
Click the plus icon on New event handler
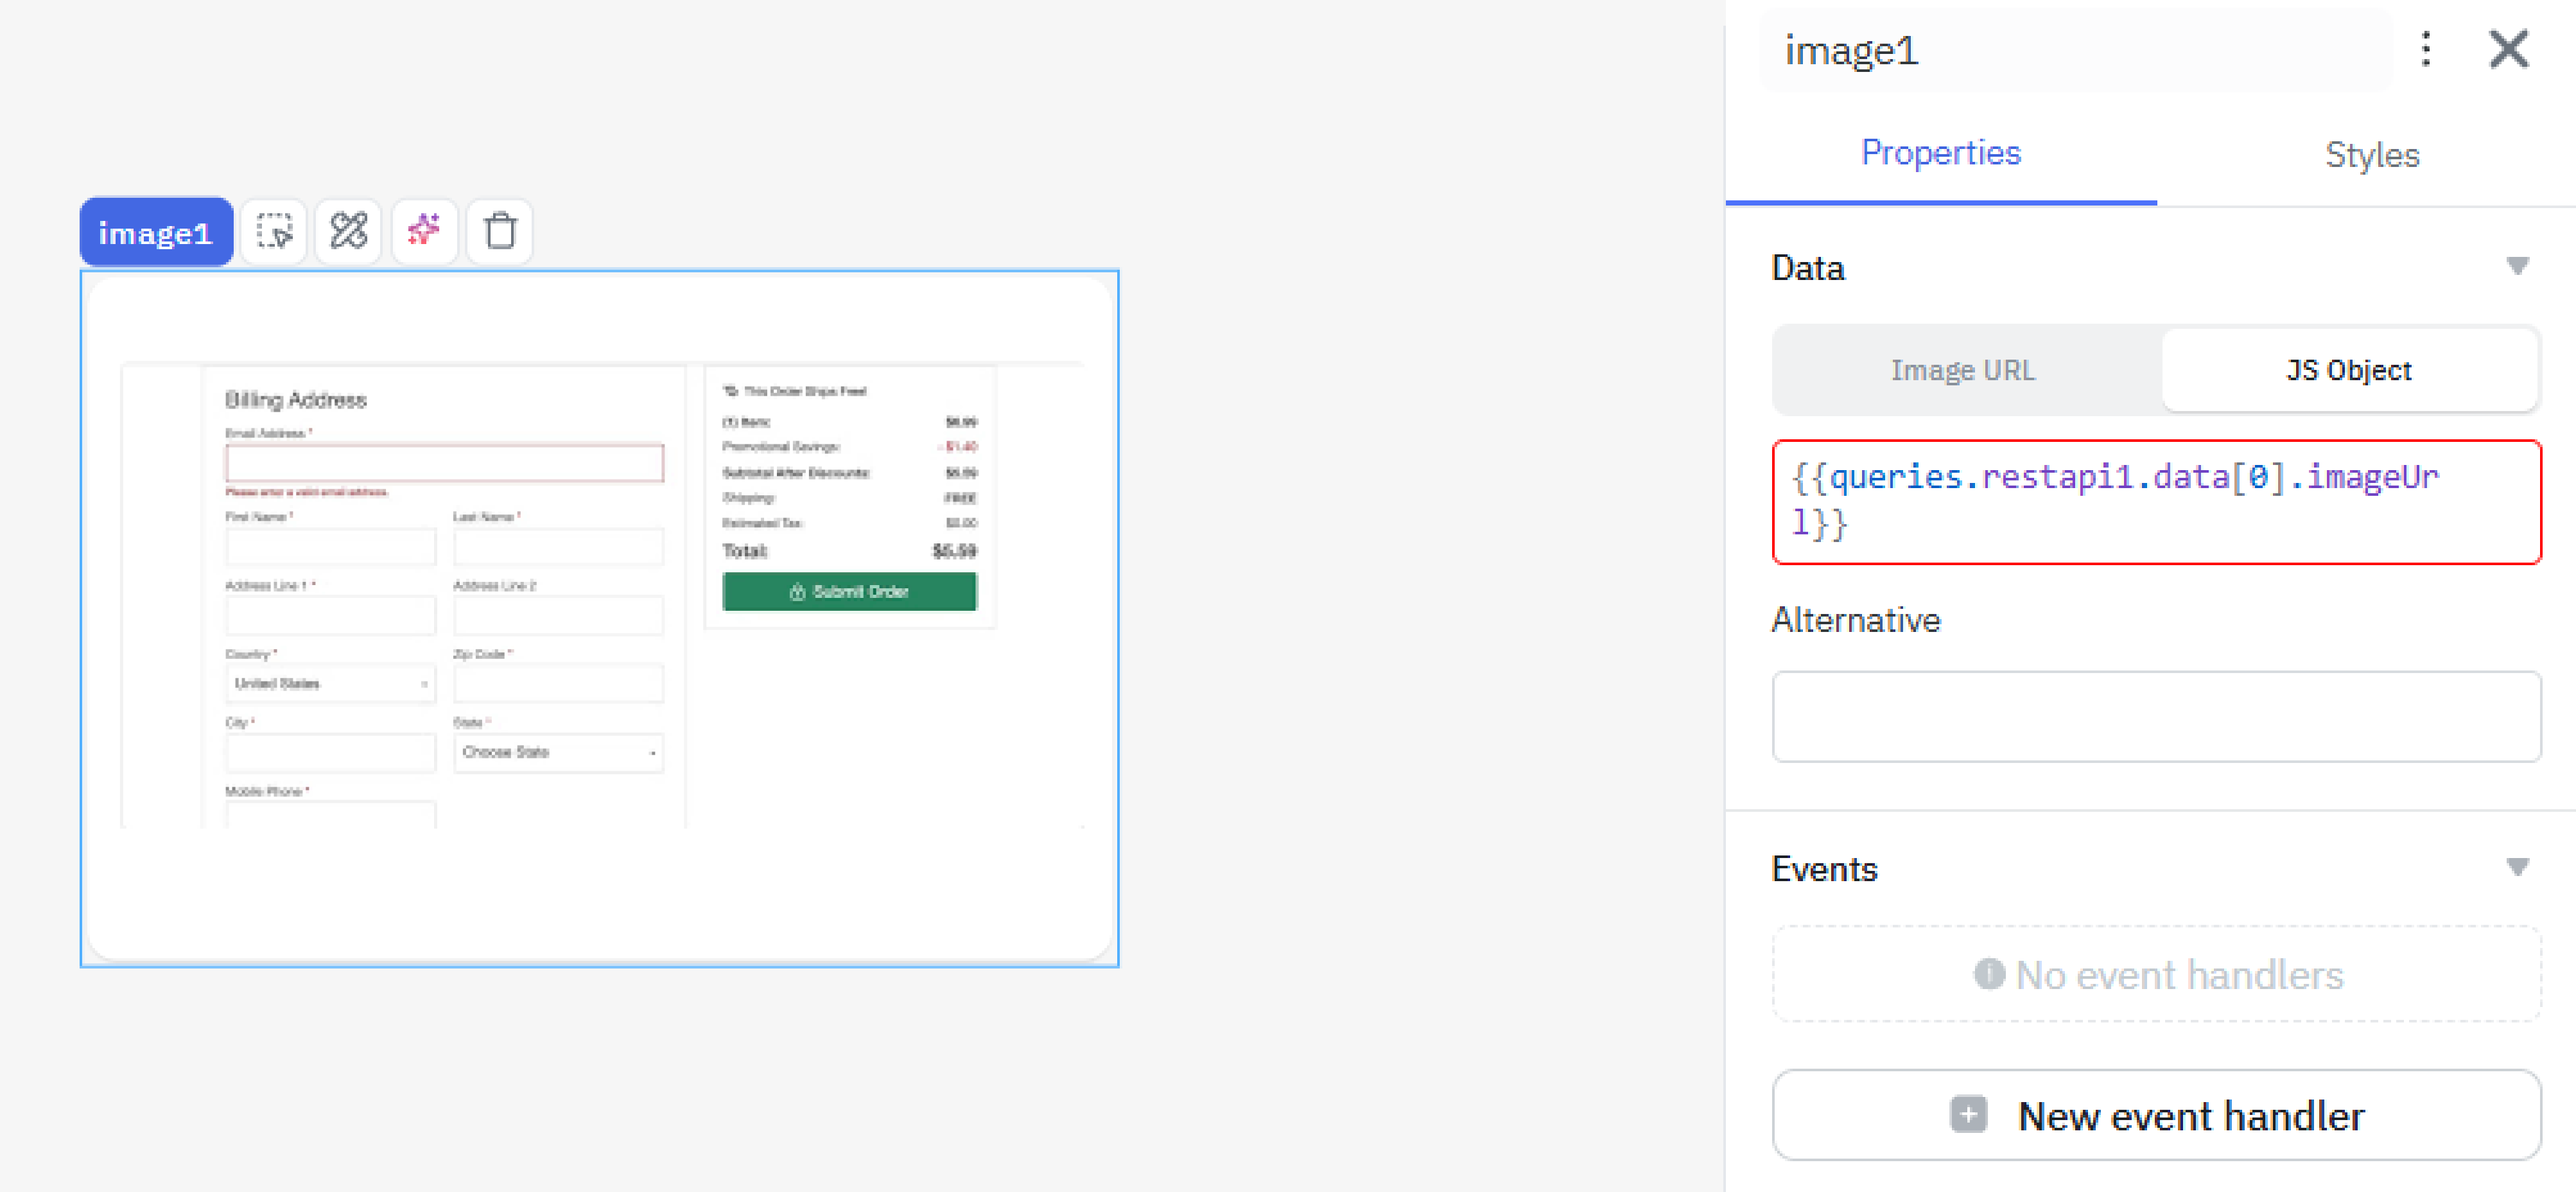(1967, 1114)
